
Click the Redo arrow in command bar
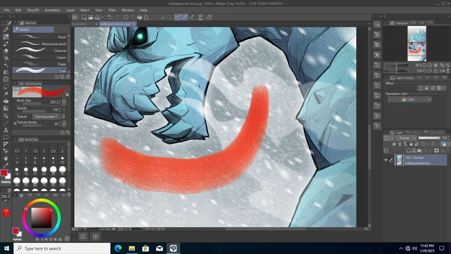117,17
